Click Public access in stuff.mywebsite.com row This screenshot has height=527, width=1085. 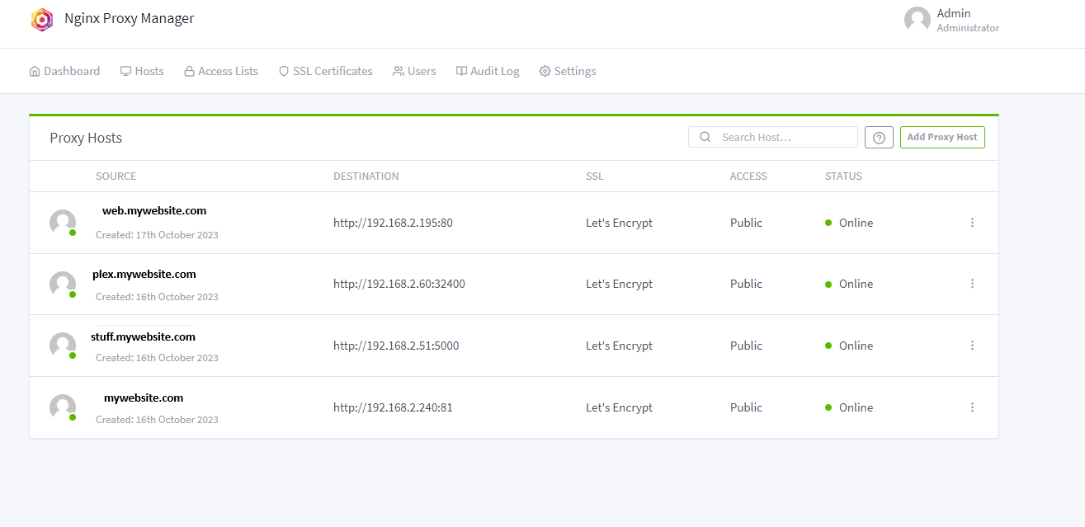[x=747, y=346]
